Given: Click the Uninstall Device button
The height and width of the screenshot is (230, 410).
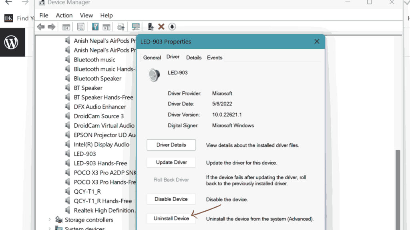Looking at the screenshot, I should [171, 218].
